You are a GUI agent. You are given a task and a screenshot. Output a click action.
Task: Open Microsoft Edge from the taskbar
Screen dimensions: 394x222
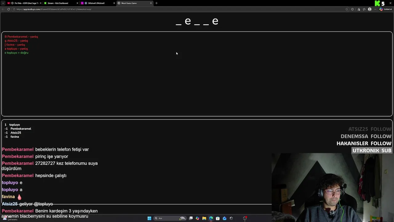211,218
